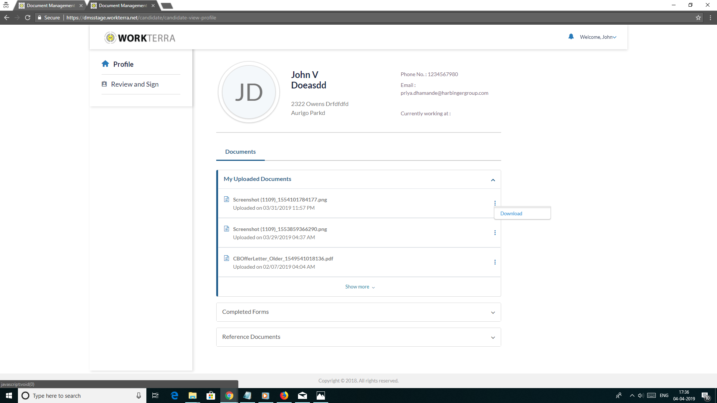Open three-dot menu for CBOfferLetter_Older pdf
The image size is (717, 403).
click(x=495, y=262)
